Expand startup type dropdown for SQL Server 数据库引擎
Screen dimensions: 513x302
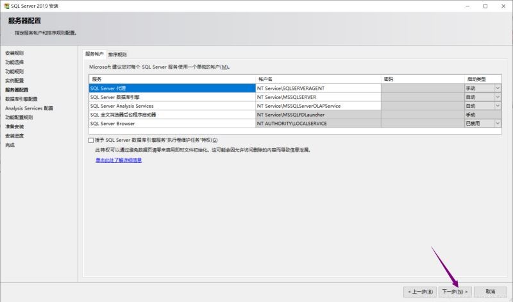[x=497, y=97]
